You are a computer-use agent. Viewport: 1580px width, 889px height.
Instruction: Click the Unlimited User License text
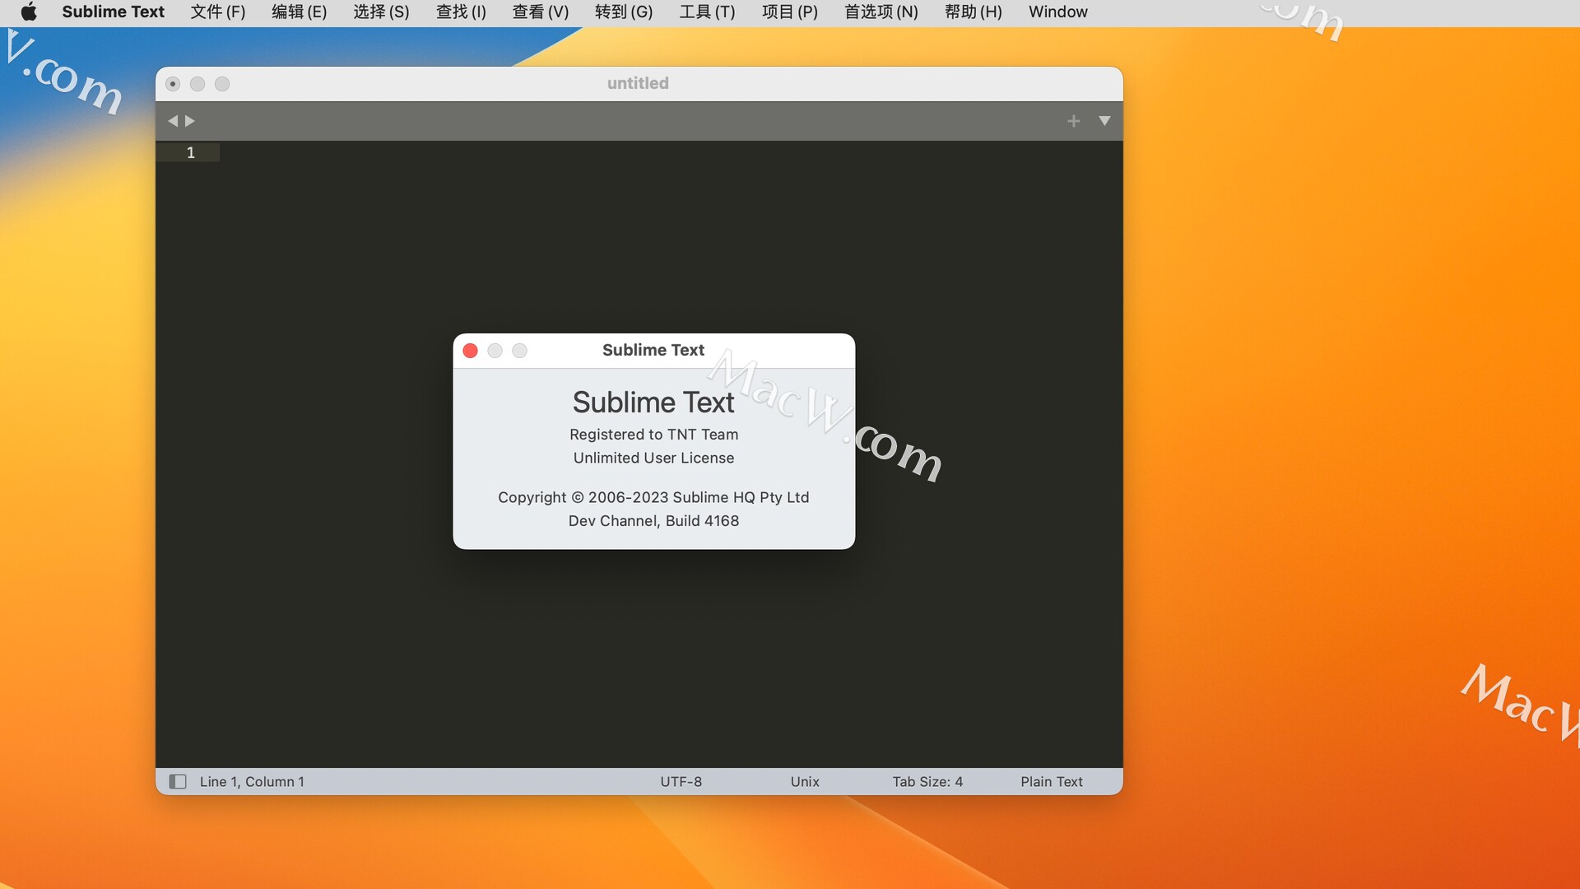(x=653, y=458)
